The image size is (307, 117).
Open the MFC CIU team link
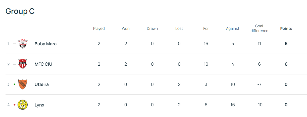pos(43,64)
